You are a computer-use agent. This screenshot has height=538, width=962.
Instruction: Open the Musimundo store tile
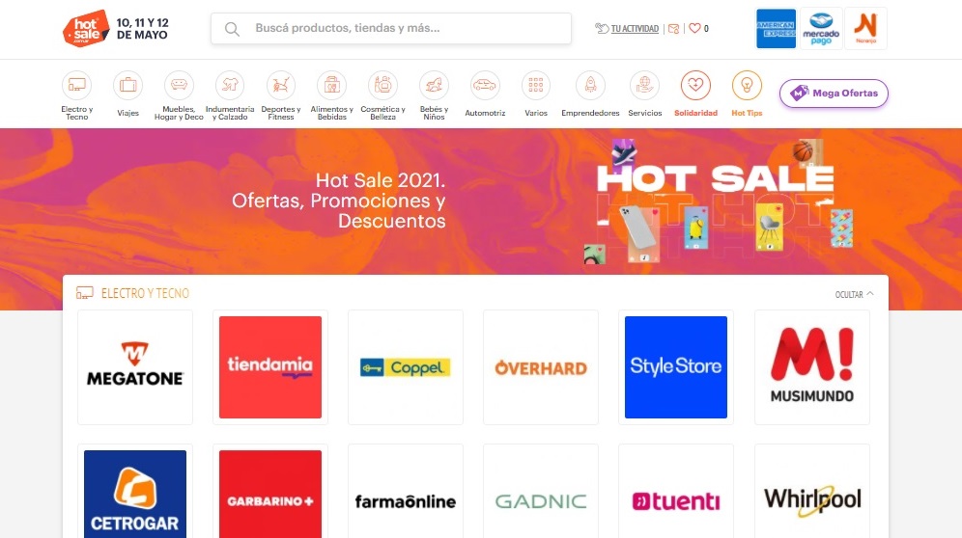click(x=811, y=367)
